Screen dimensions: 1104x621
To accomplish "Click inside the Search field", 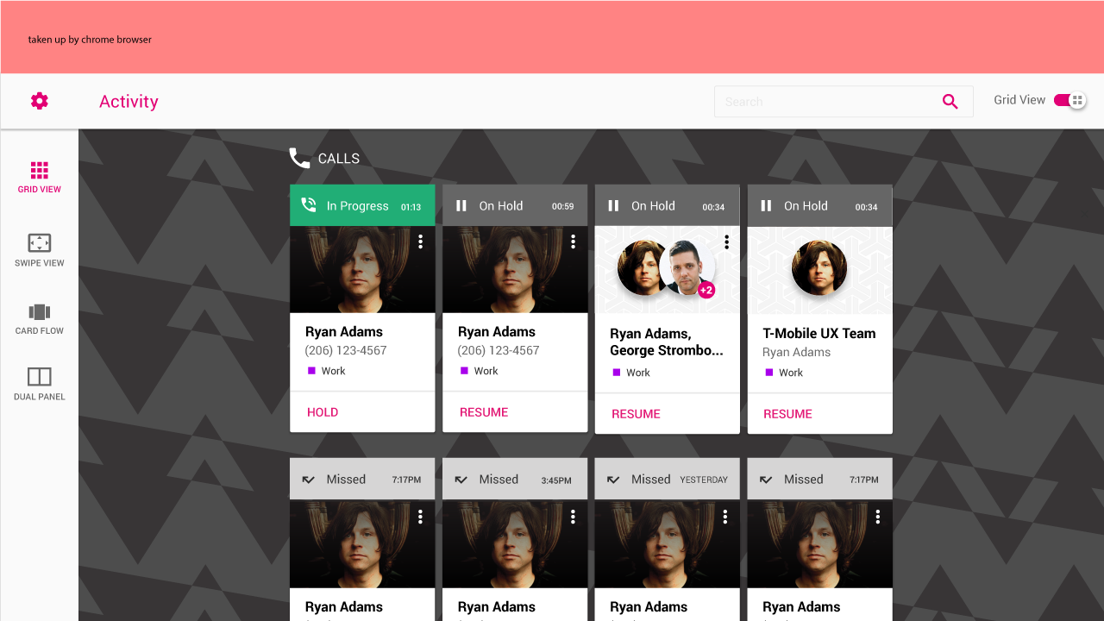I will tap(844, 102).
